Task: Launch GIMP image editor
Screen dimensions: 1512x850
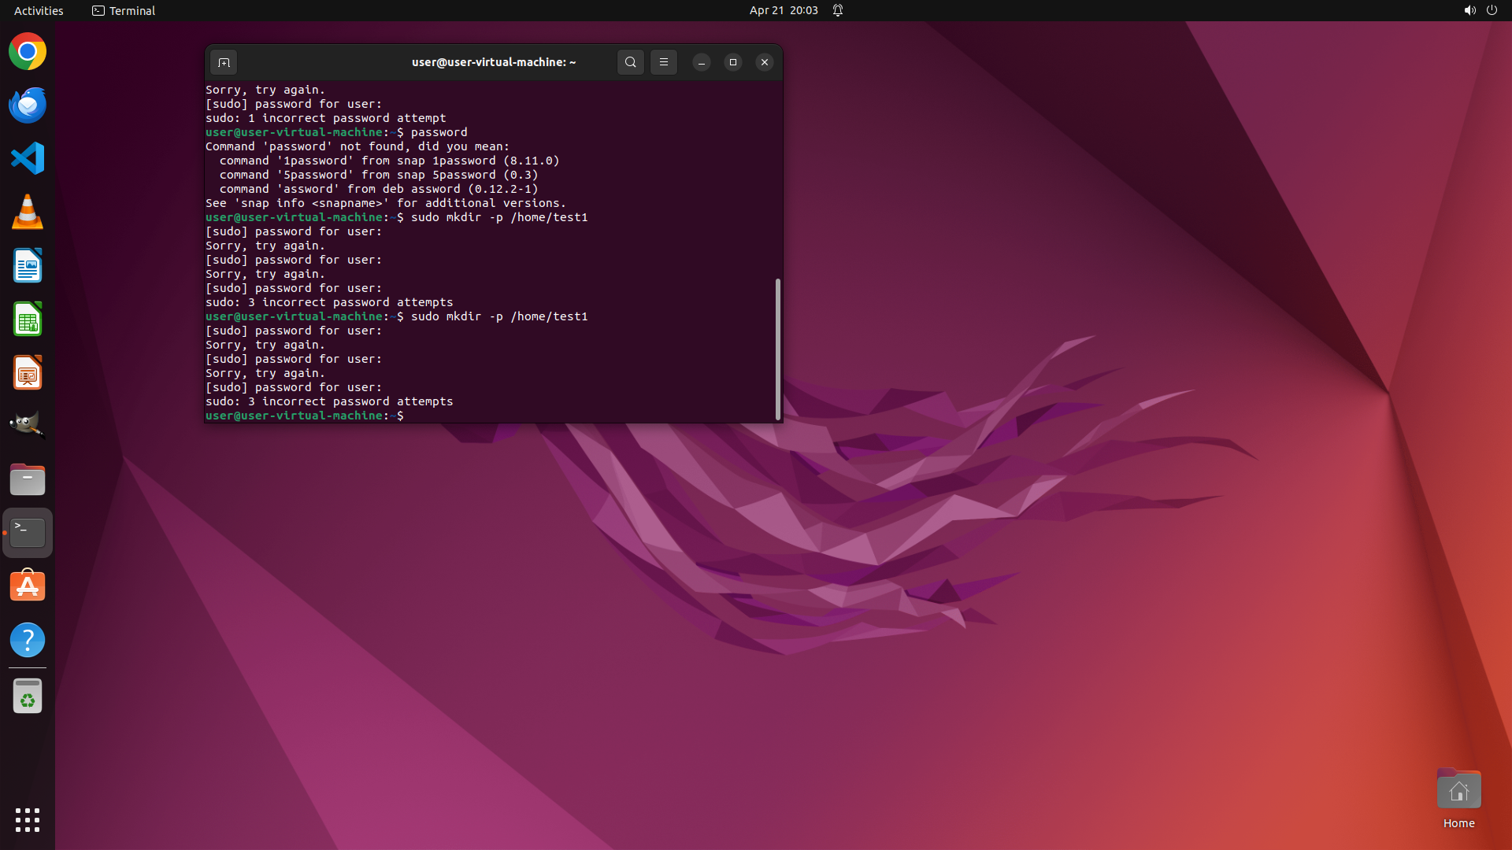Action: click(28, 425)
